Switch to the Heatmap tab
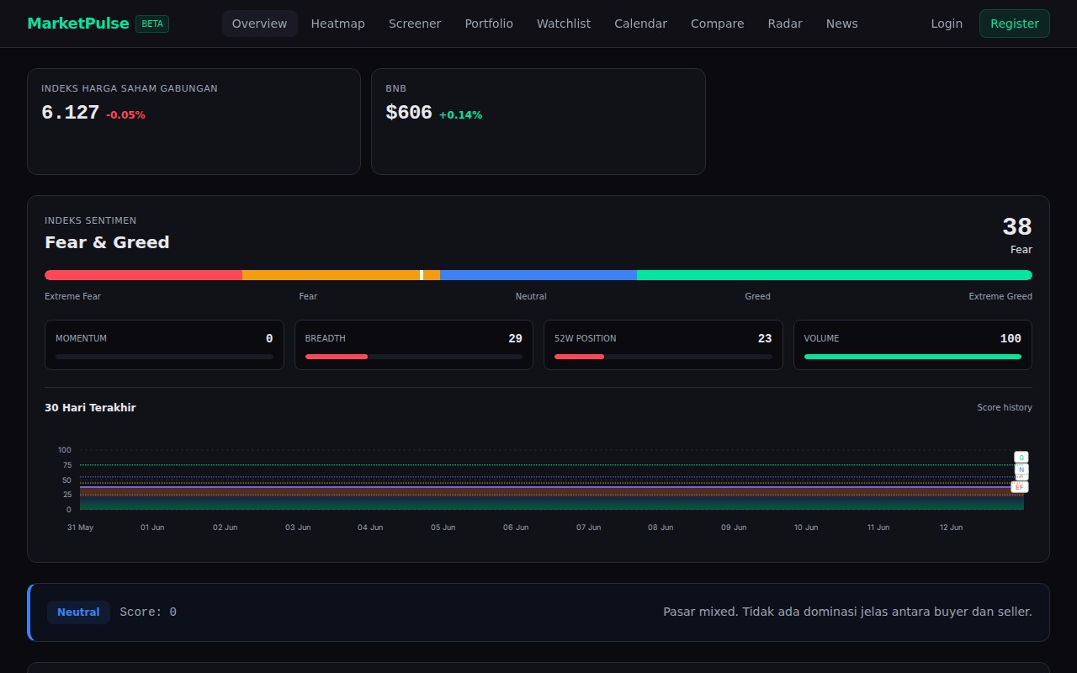 coord(338,24)
